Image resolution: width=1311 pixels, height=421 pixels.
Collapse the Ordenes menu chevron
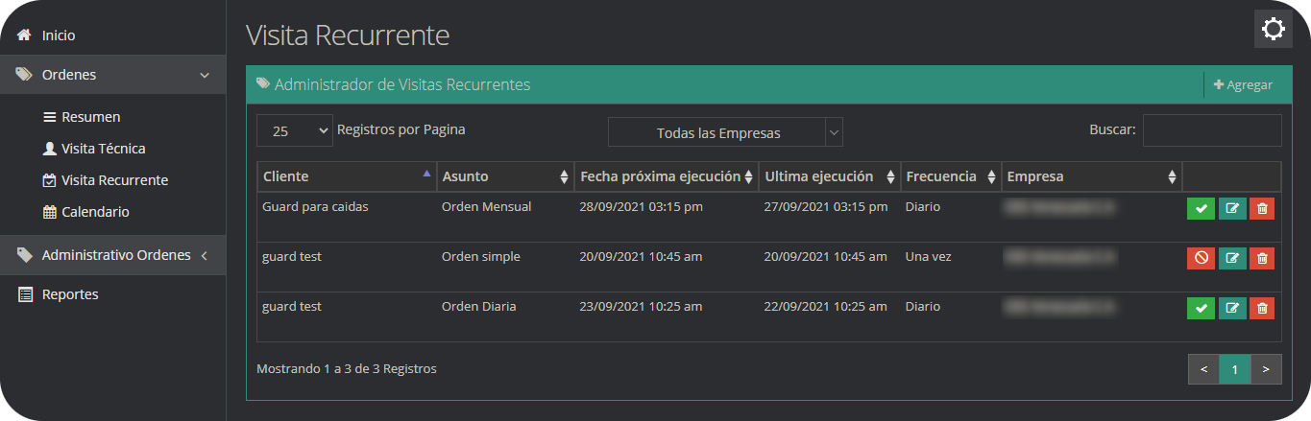click(204, 75)
